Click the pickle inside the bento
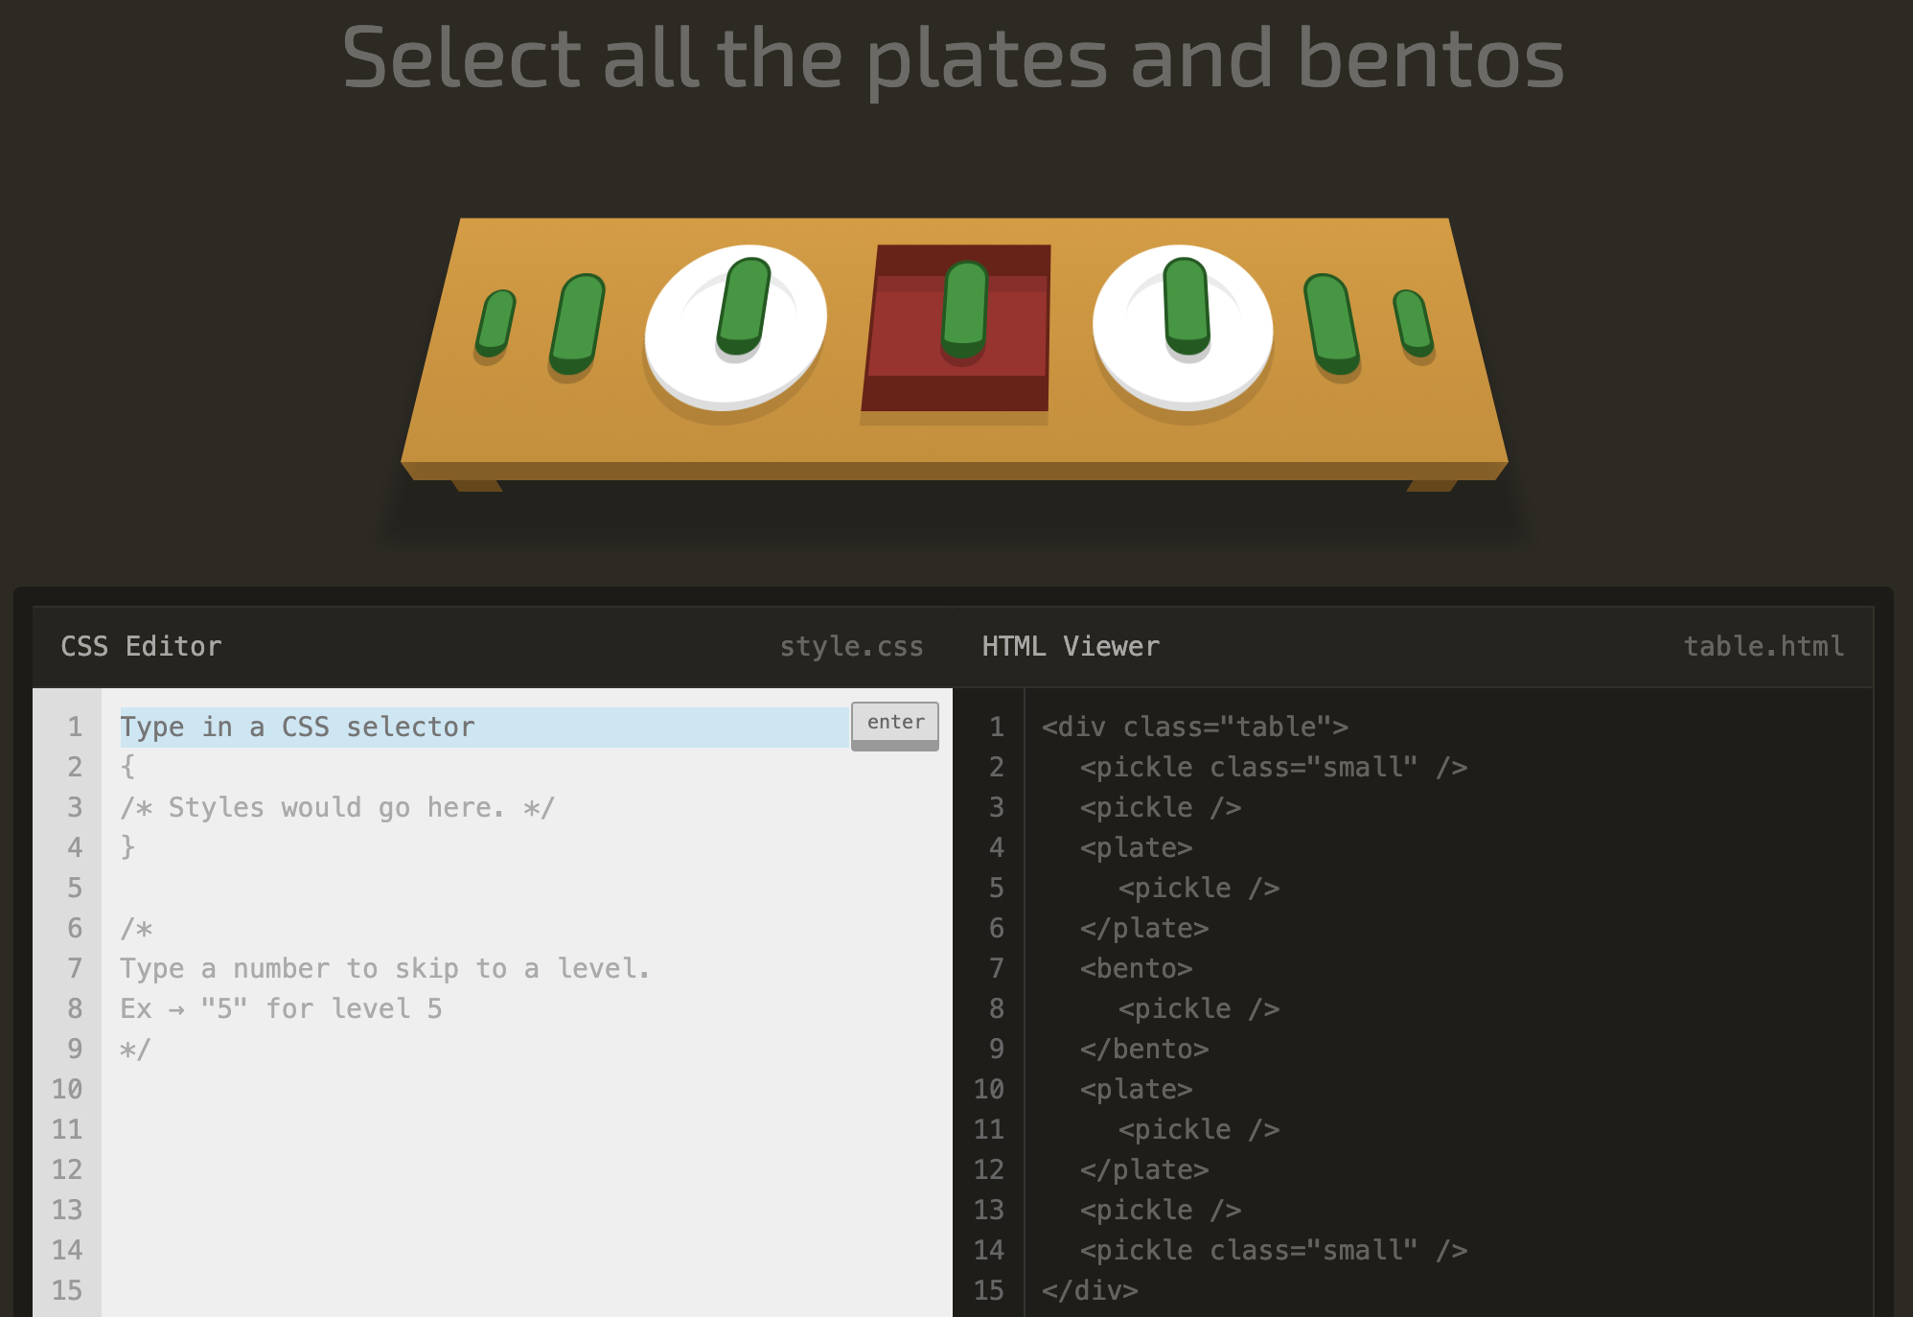This screenshot has height=1317, width=1913. click(x=964, y=307)
